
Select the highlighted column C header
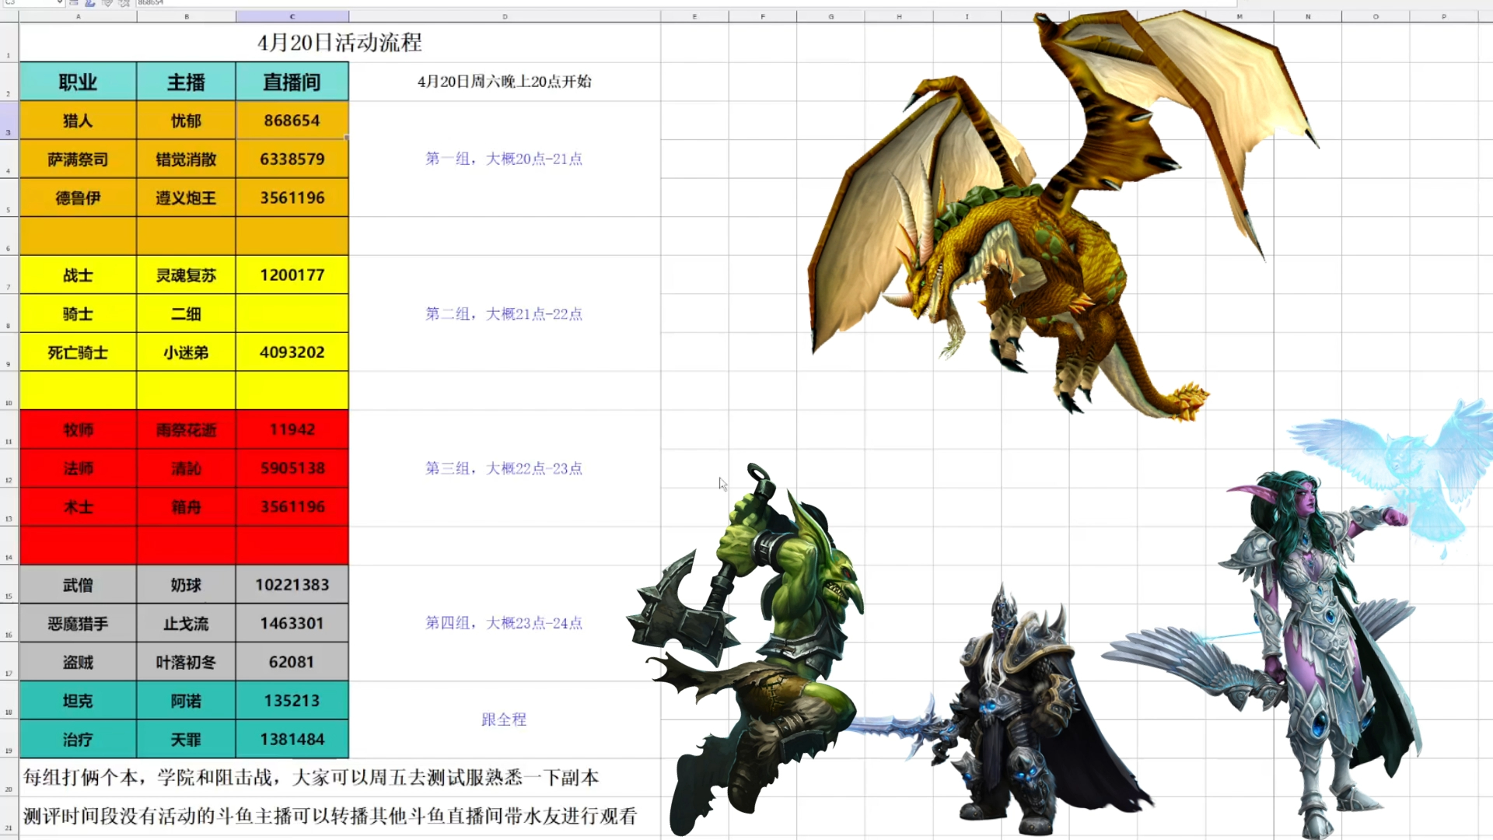292,16
